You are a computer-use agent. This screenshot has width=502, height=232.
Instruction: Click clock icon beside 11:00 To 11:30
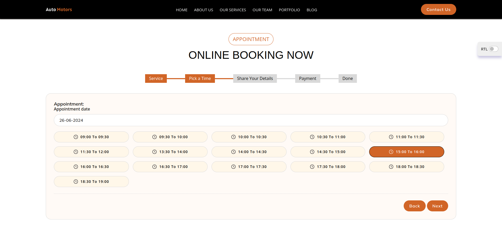click(x=391, y=137)
